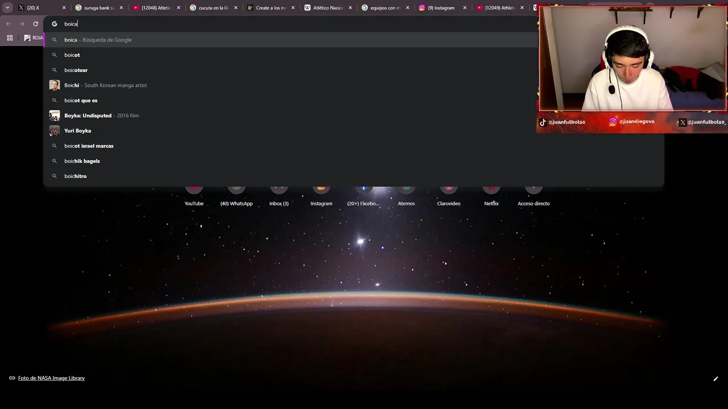Open the YouTube shortcut
Viewport: 728px width, 409px height.
pos(194,196)
